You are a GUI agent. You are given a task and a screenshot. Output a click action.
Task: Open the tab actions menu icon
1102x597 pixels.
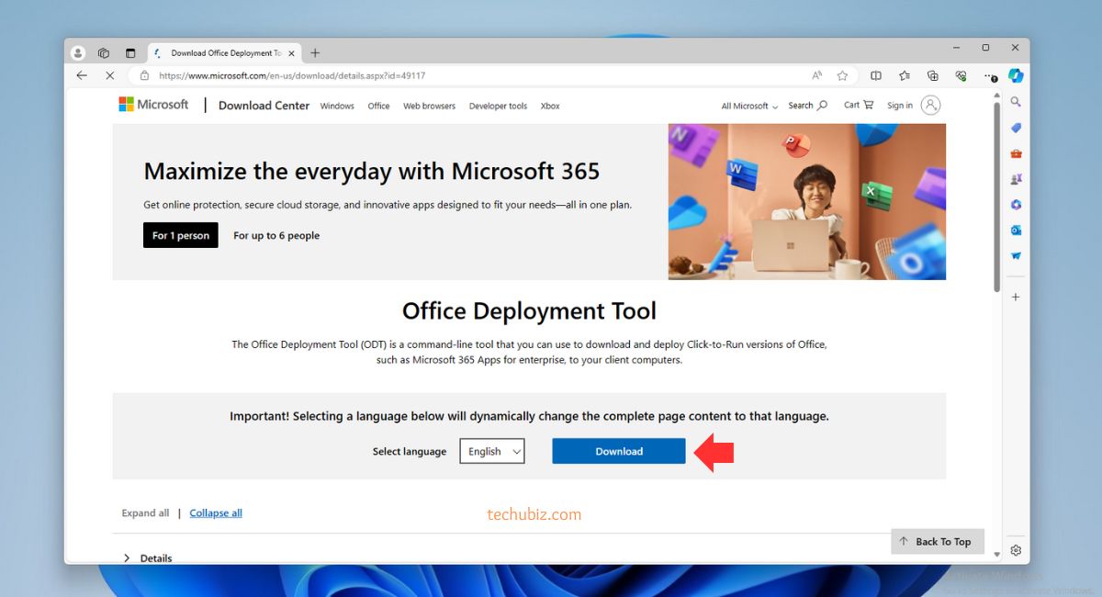tap(130, 53)
